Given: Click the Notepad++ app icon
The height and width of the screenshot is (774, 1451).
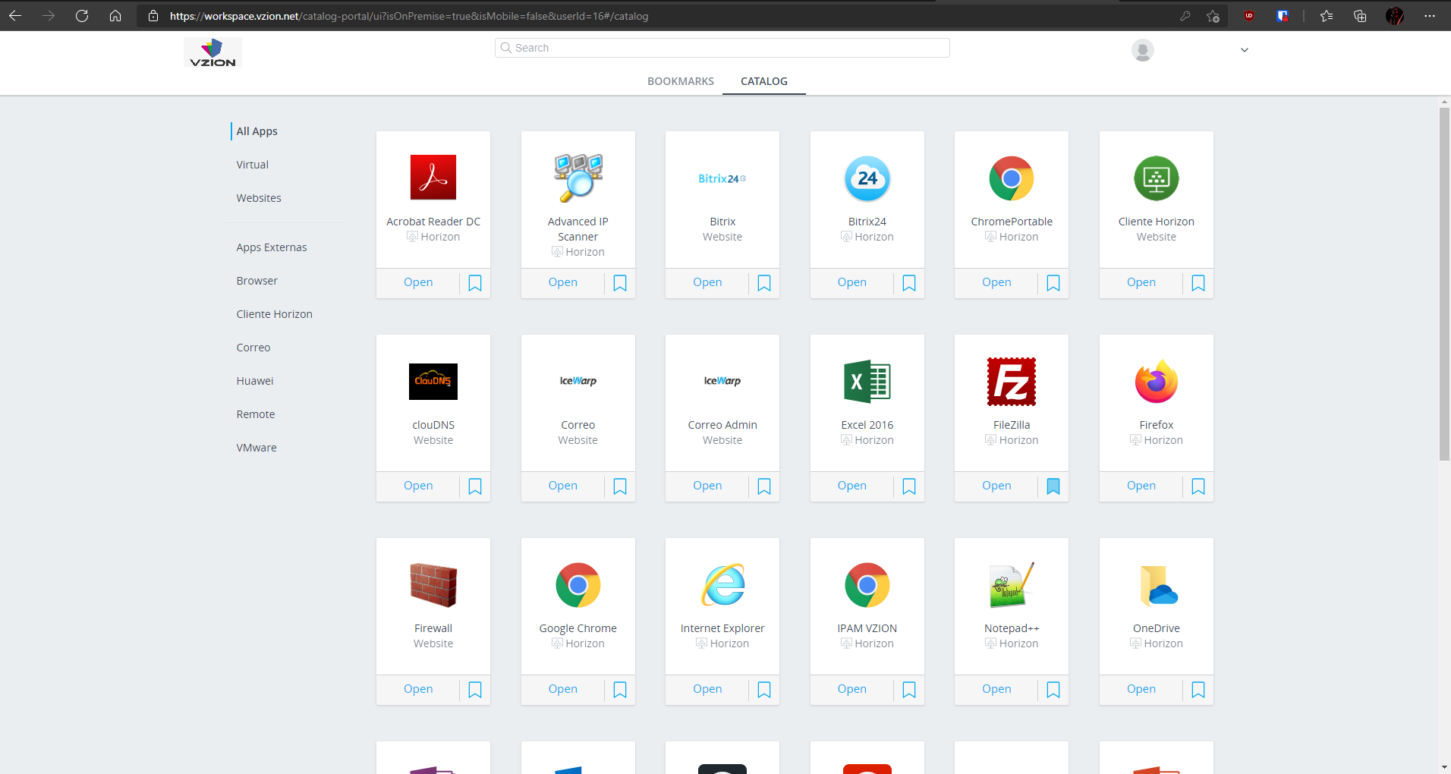Looking at the screenshot, I should click(x=1012, y=585).
